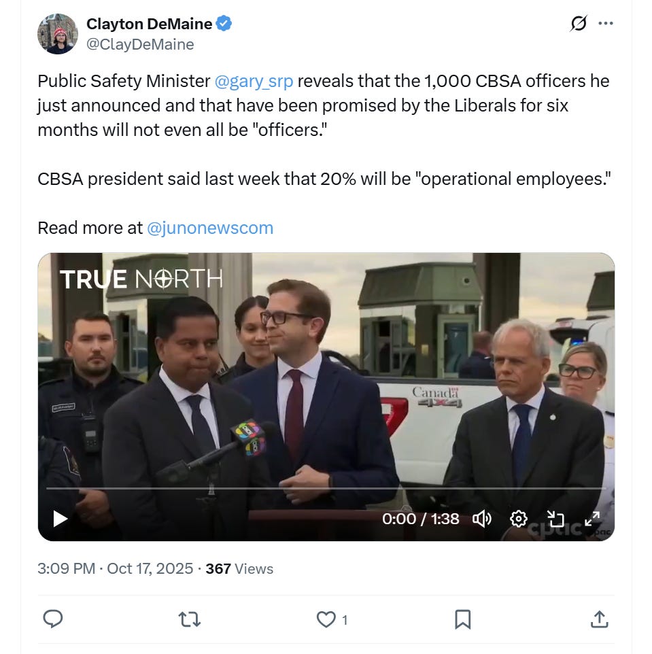Open the 367 Views analytics
Screen dimensions: 652x654
[x=239, y=569]
